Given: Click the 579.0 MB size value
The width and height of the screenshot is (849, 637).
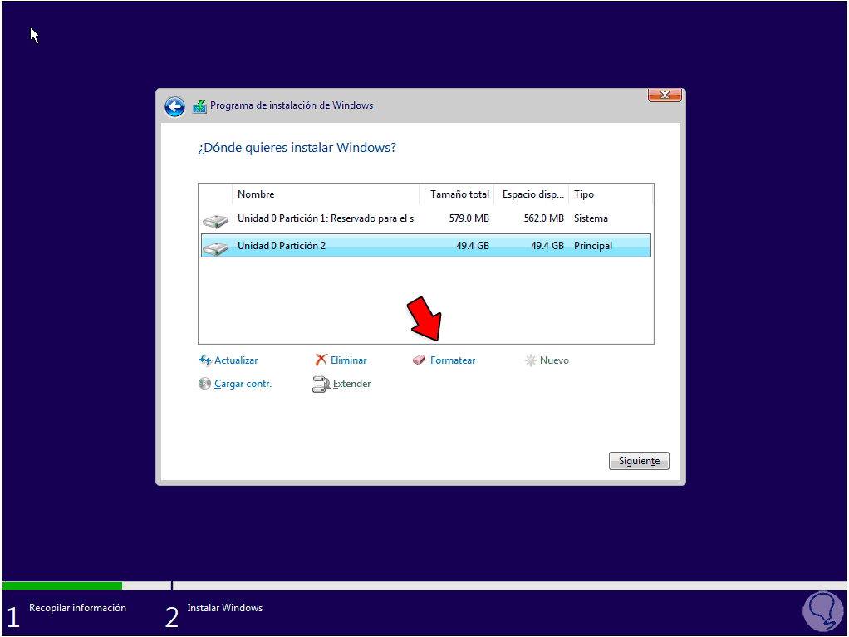Looking at the screenshot, I should point(469,218).
